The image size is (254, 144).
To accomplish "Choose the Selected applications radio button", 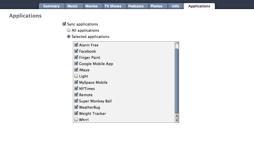I will pyautogui.click(x=69, y=36).
